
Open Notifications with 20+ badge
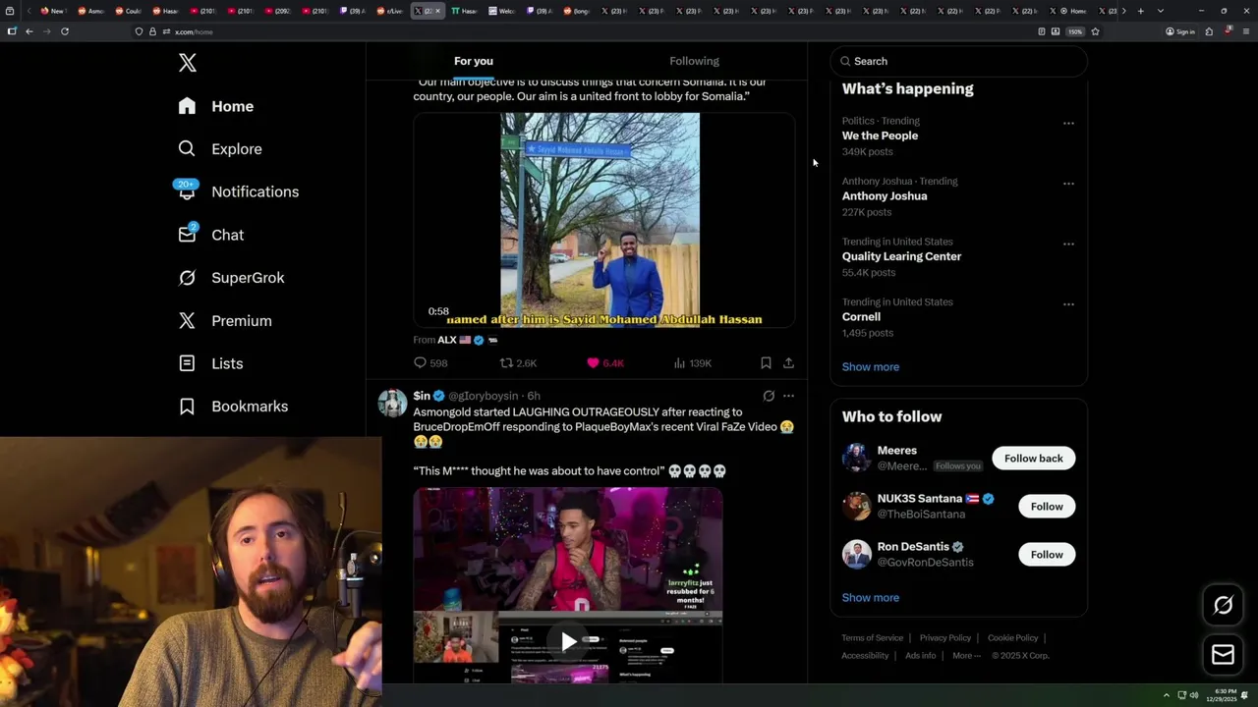pos(238,191)
